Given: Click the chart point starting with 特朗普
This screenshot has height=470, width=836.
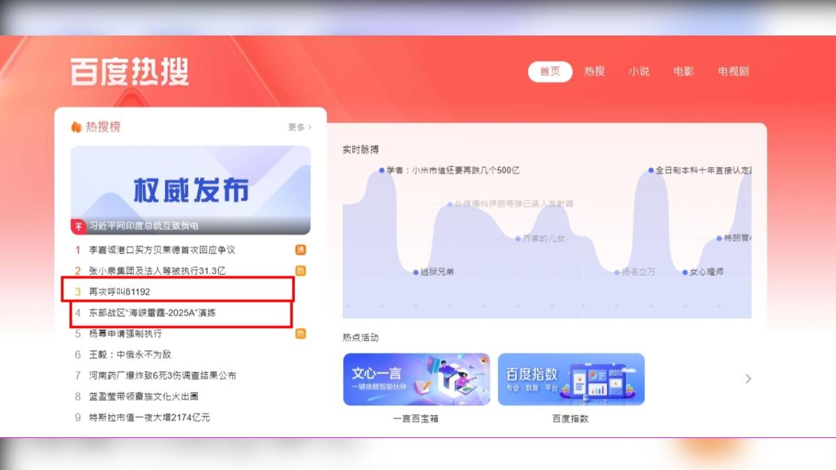Looking at the screenshot, I should (x=719, y=238).
